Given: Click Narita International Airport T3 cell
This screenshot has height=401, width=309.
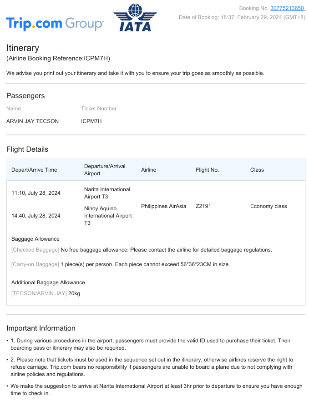Looking at the screenshot, I should [x=107, y=193].
